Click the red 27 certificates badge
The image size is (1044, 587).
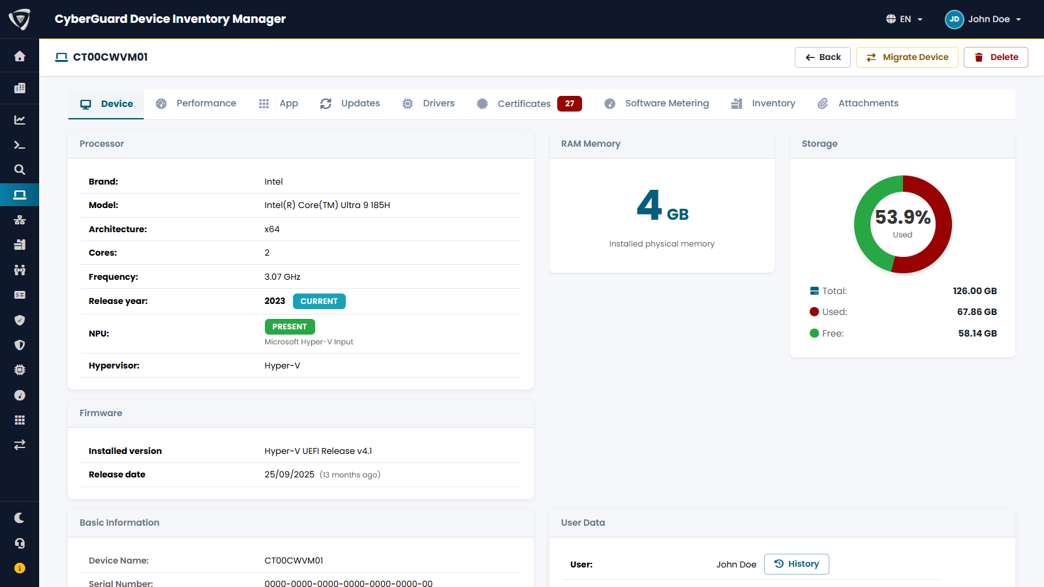(570, 104)
